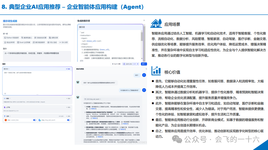Click the Bing logo icon
The image size is (268, 150).
click(x=40, y=120)
